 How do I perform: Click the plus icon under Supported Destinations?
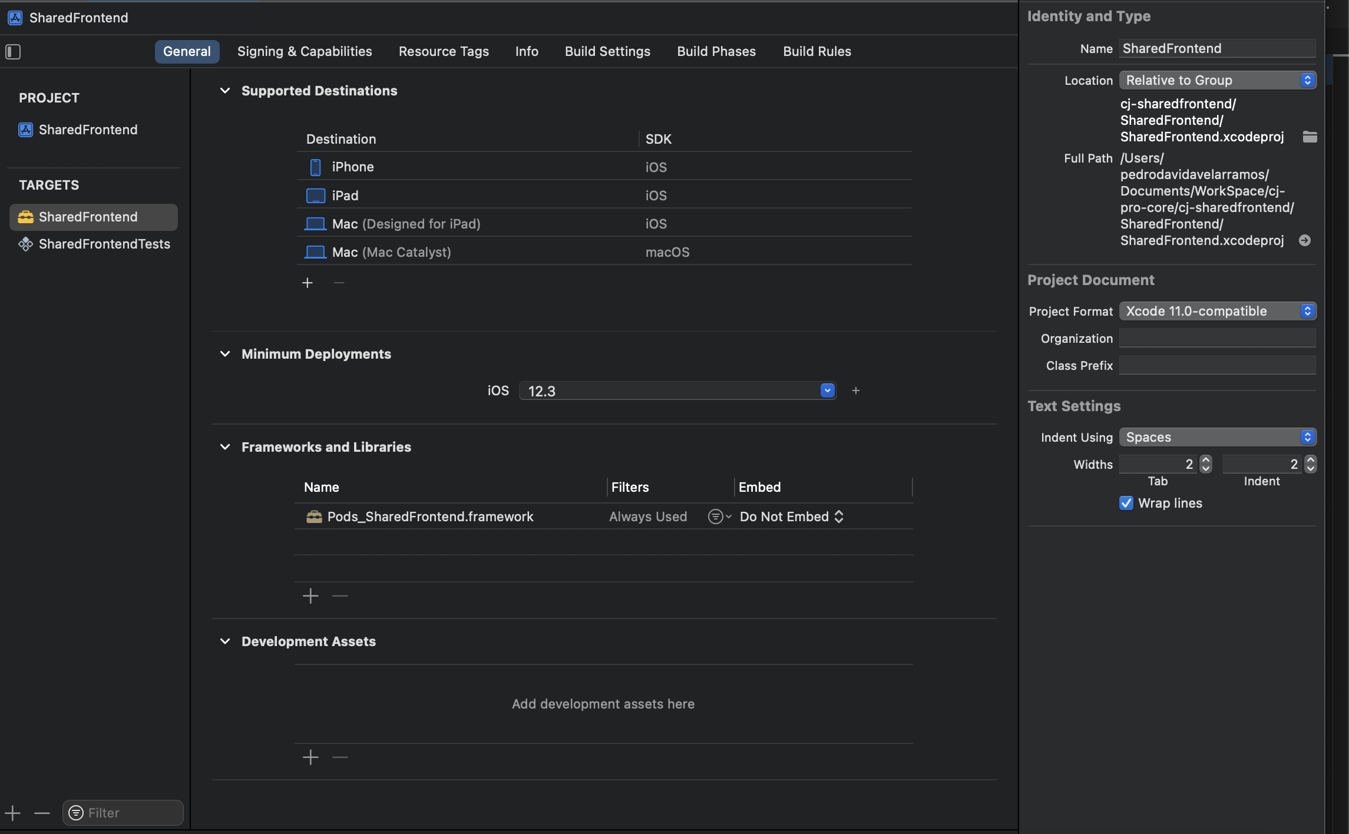pyautogui.click(x=308, y=283)
